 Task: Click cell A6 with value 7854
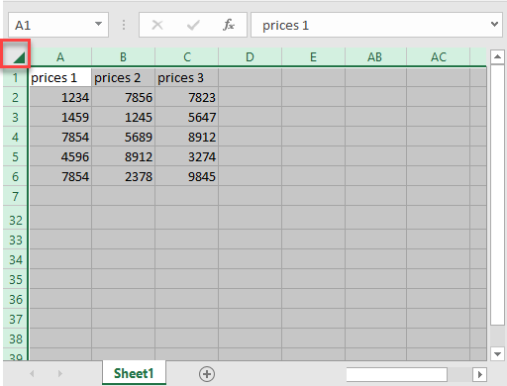(60, 177)
